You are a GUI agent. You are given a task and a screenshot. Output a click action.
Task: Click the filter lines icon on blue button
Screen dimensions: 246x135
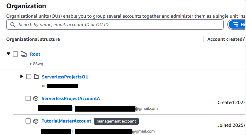pyautogui.click(x=235, y=24)
